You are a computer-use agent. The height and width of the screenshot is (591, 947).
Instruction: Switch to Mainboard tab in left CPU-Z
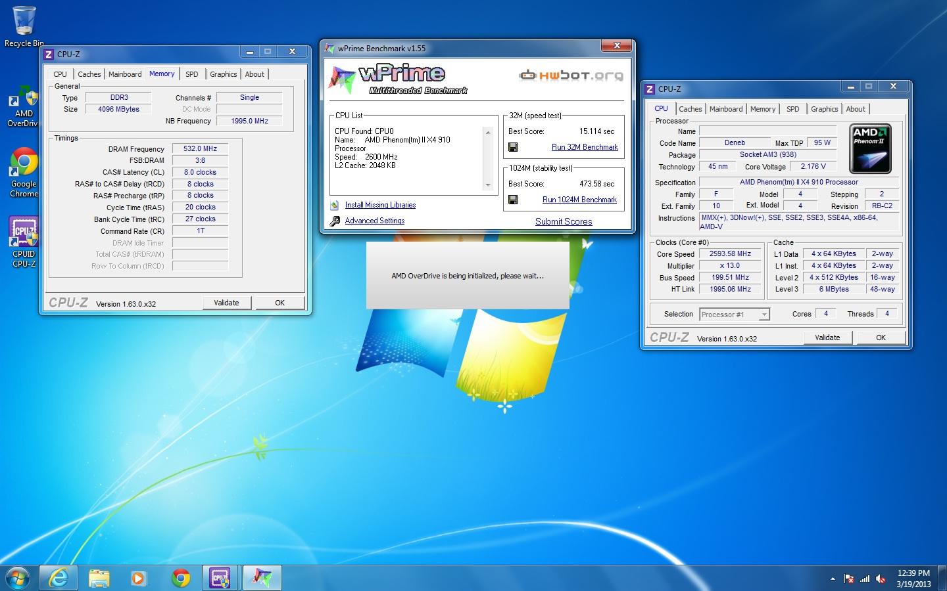[125, 74]
